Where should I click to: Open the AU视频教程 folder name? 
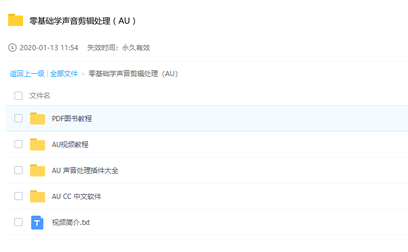(x=70, y=145)
